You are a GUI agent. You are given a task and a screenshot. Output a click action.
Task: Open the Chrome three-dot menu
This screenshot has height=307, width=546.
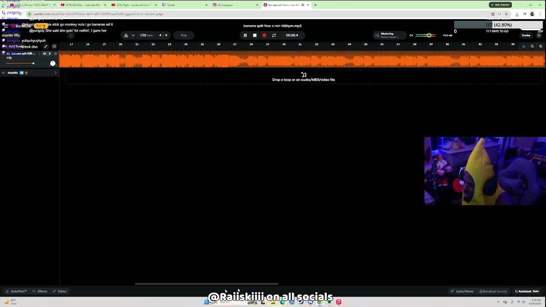540,14
